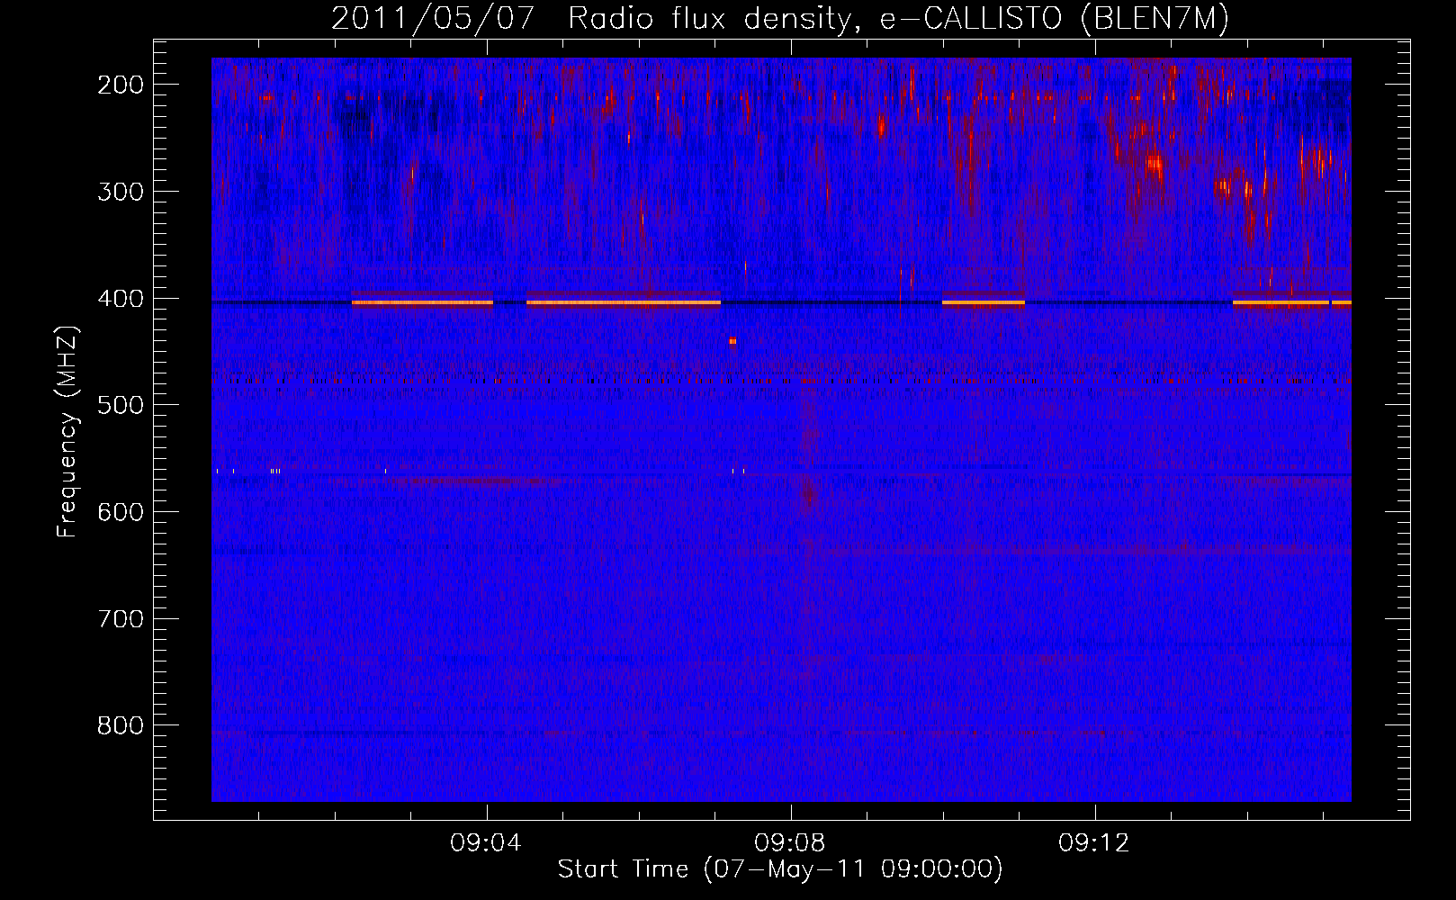The width and height of the screenshot is (1456, 900).
Task: Click the 800 frequency tick label
Action: pyautogui.click(x=121, y=725)
